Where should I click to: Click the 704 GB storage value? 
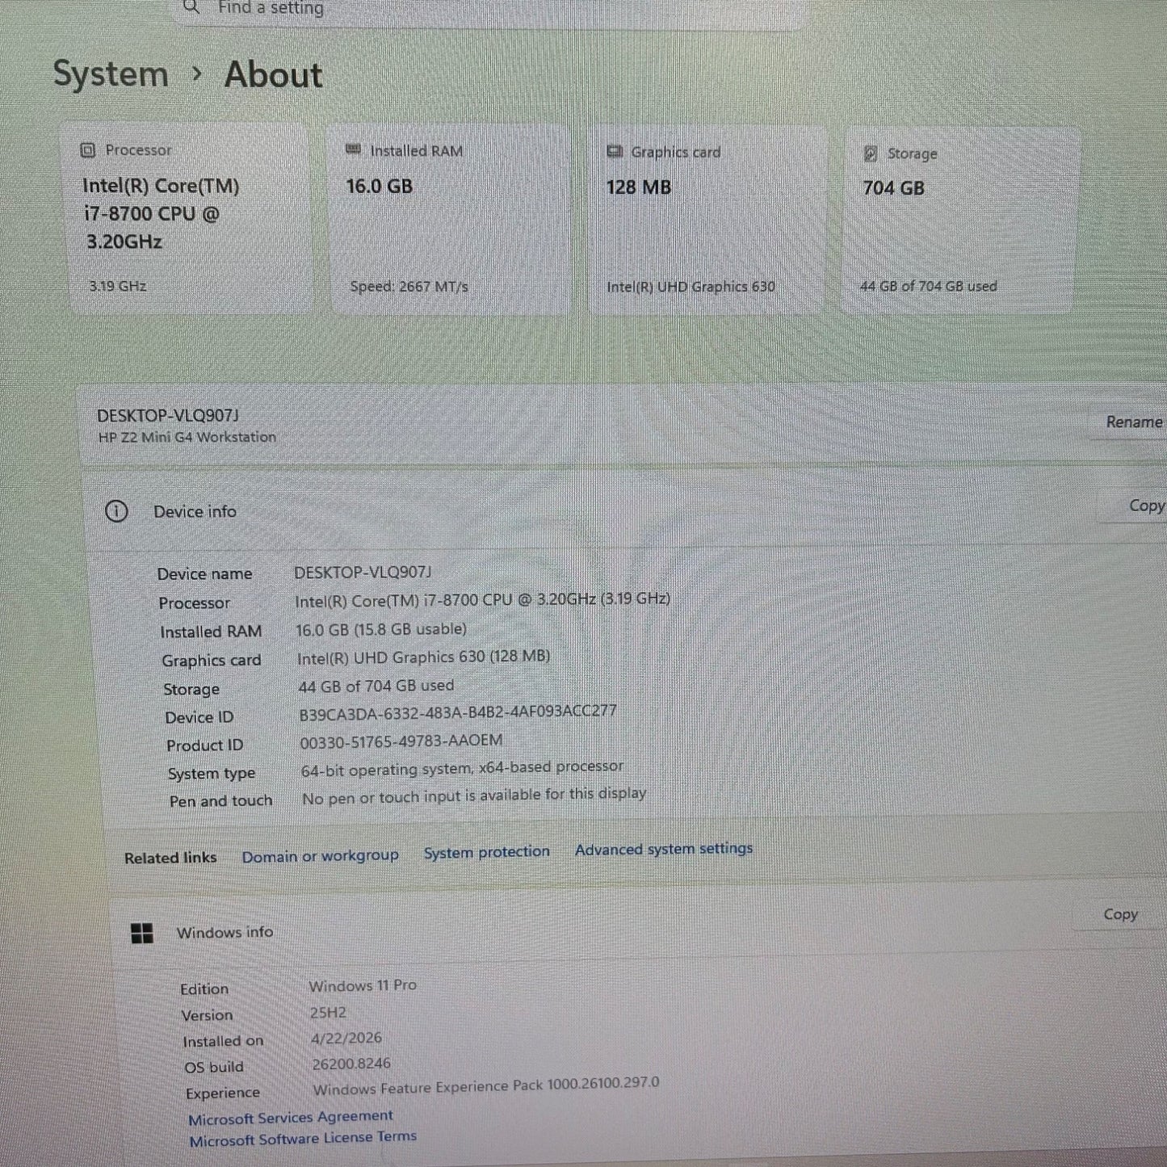893,188
